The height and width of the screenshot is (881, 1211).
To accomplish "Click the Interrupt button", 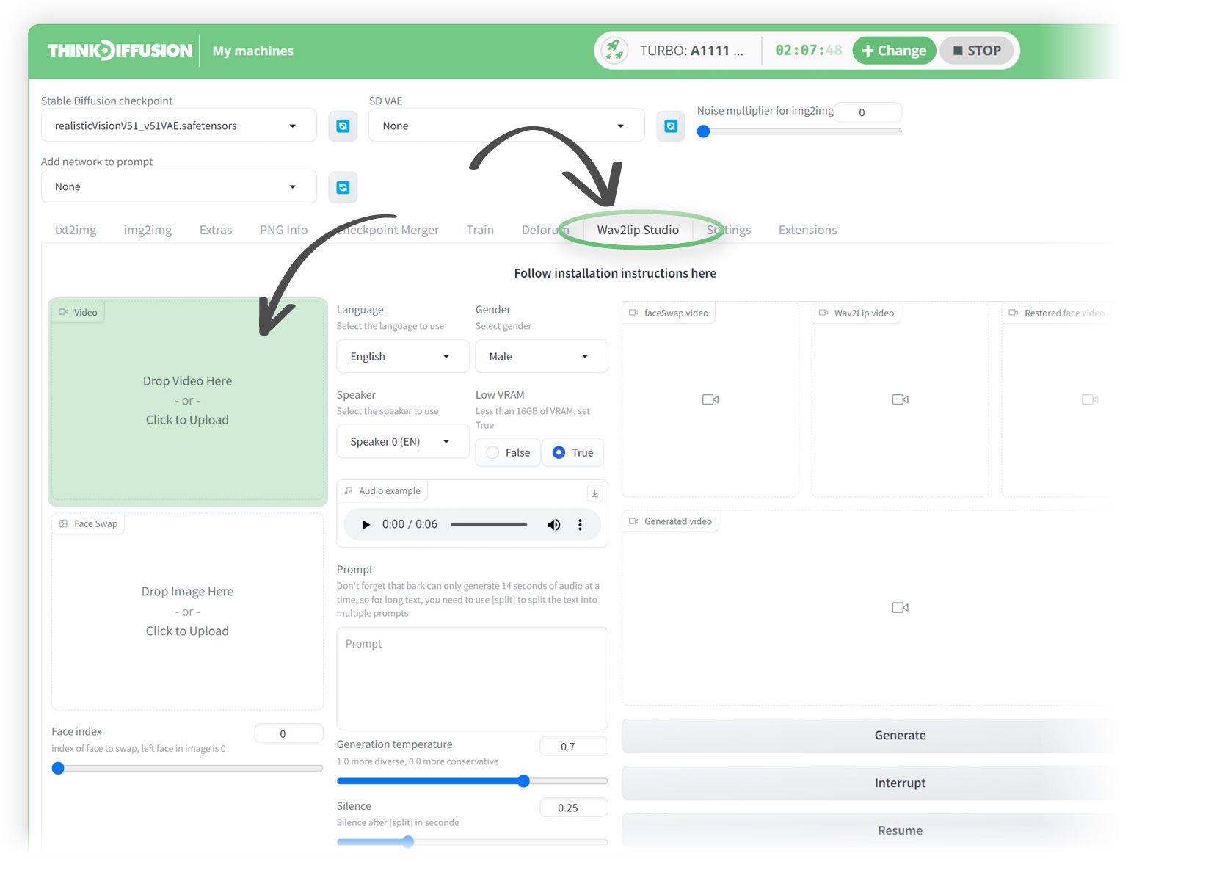I will [x=900, y=783].
